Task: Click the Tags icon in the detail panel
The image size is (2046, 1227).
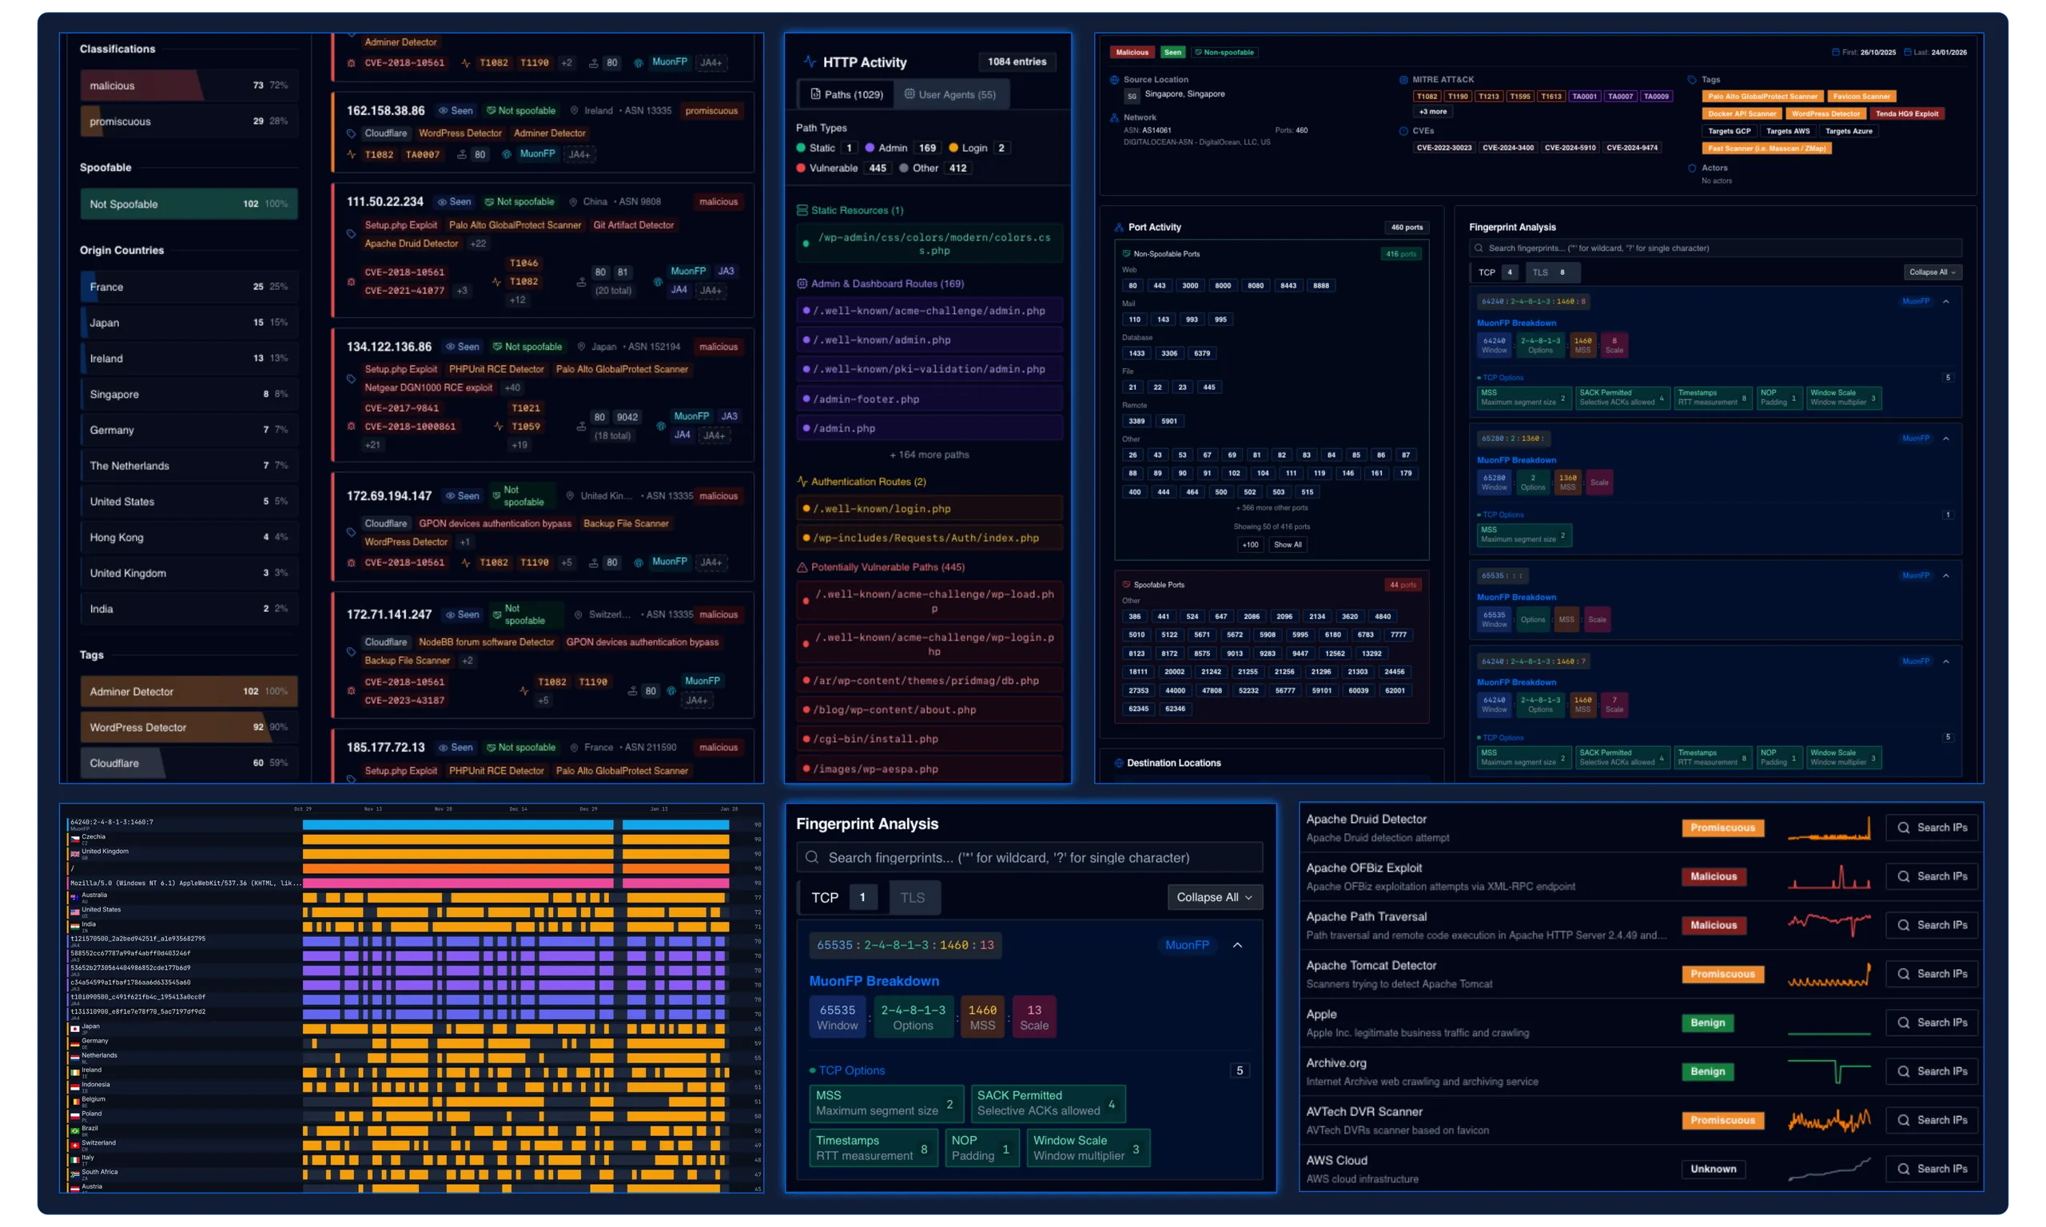Action: click(x=1691, y=79)
